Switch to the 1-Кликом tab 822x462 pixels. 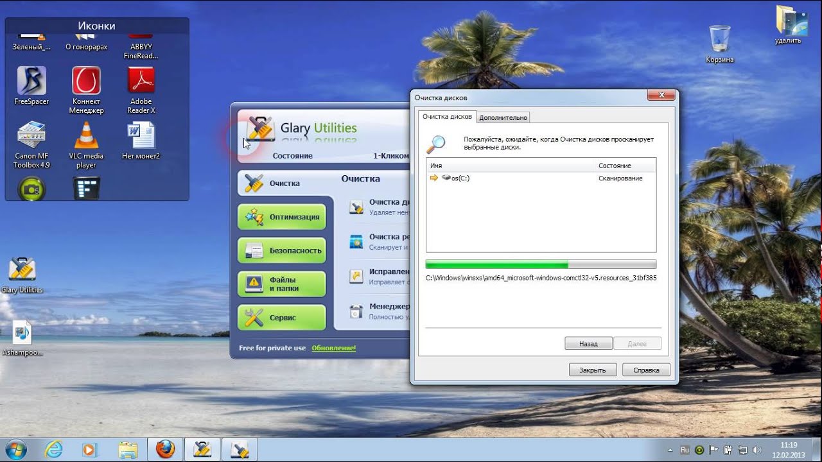390,156
